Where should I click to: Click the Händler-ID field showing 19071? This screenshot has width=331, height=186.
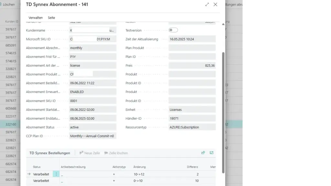click(192, 118)
